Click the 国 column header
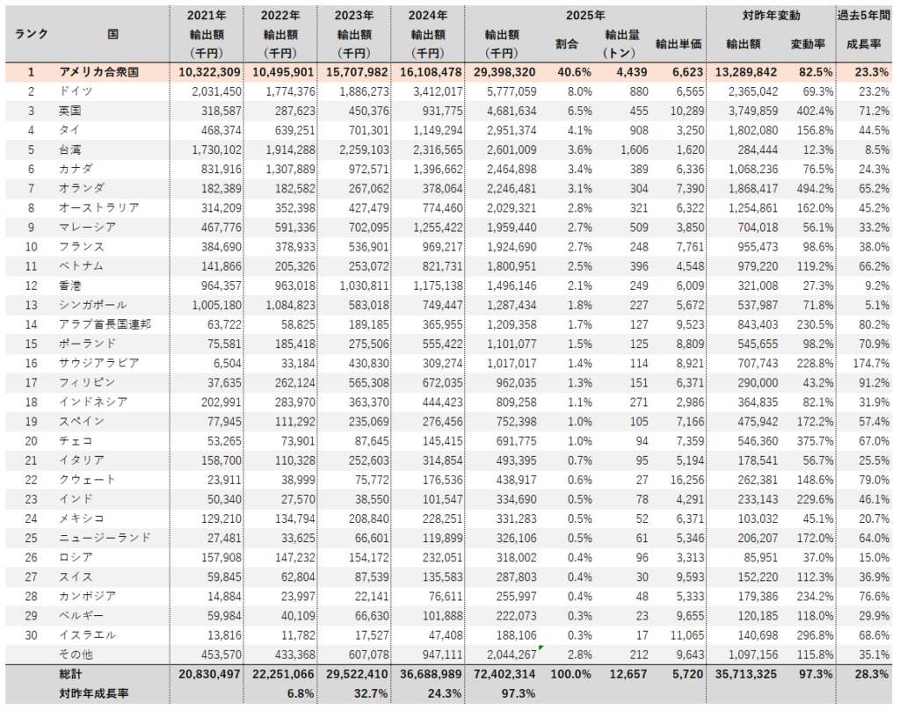 (x=112, y=33)
